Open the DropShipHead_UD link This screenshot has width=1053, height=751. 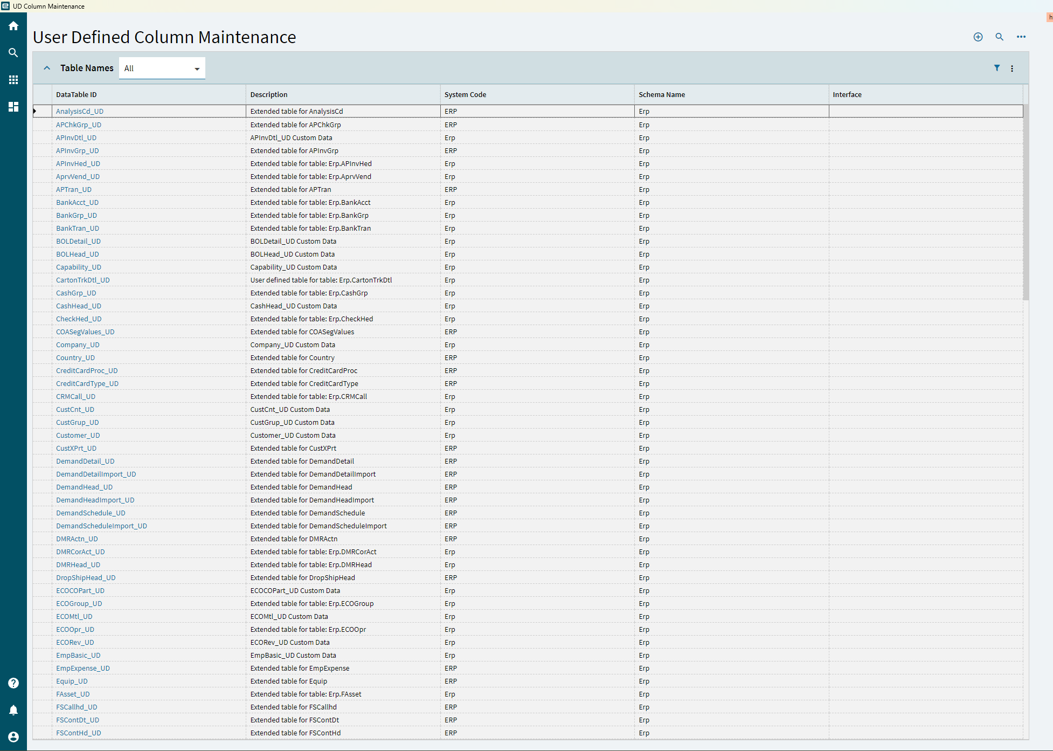tap(86, 577)
